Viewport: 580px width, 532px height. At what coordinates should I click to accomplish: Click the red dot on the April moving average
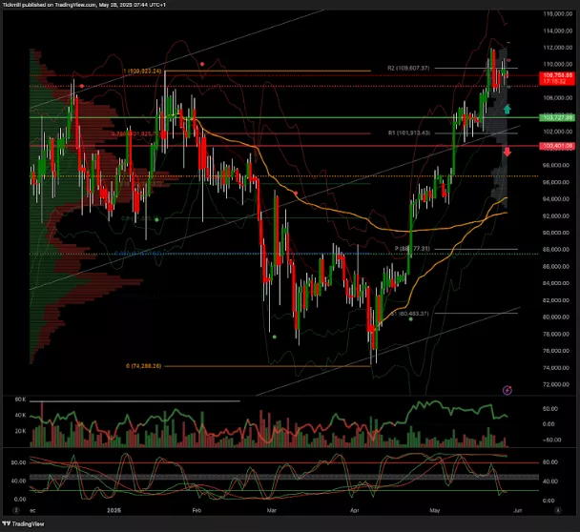(296, 194)
